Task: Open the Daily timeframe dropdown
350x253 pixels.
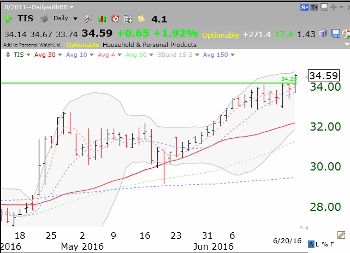Action: (x=75, y=19)
